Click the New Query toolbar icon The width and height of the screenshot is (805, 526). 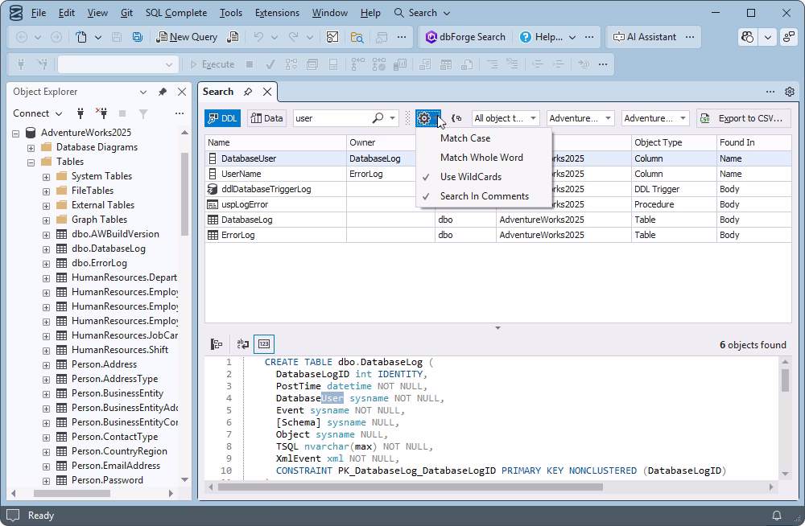coord(188,36)
